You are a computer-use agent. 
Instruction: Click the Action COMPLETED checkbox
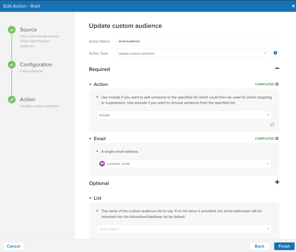tap(277, 84)
